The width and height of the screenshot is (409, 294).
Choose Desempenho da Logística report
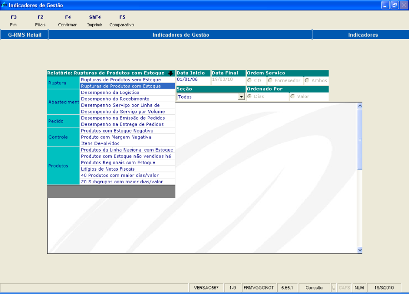pyautogui.click(x=127, y=93)
